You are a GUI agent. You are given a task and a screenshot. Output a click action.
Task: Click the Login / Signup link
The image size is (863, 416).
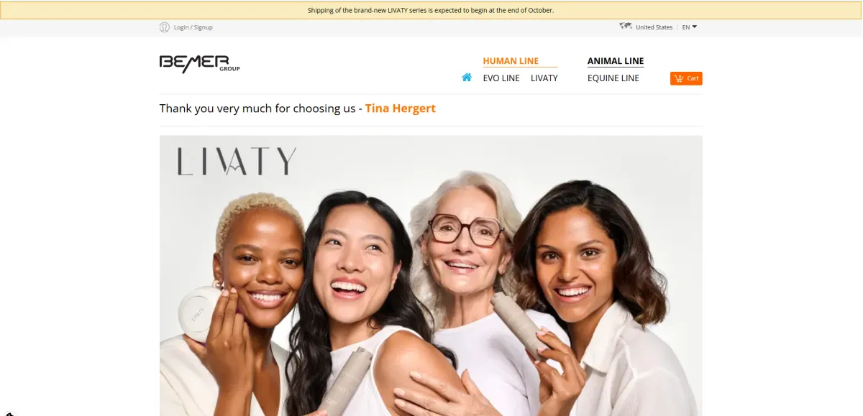[193, 27]
